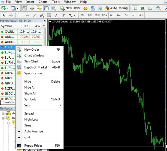Image resolution: width=167 pixels, height=151 pixels.
Task: Select the M5 timeframe
Action: click(90, 15)
